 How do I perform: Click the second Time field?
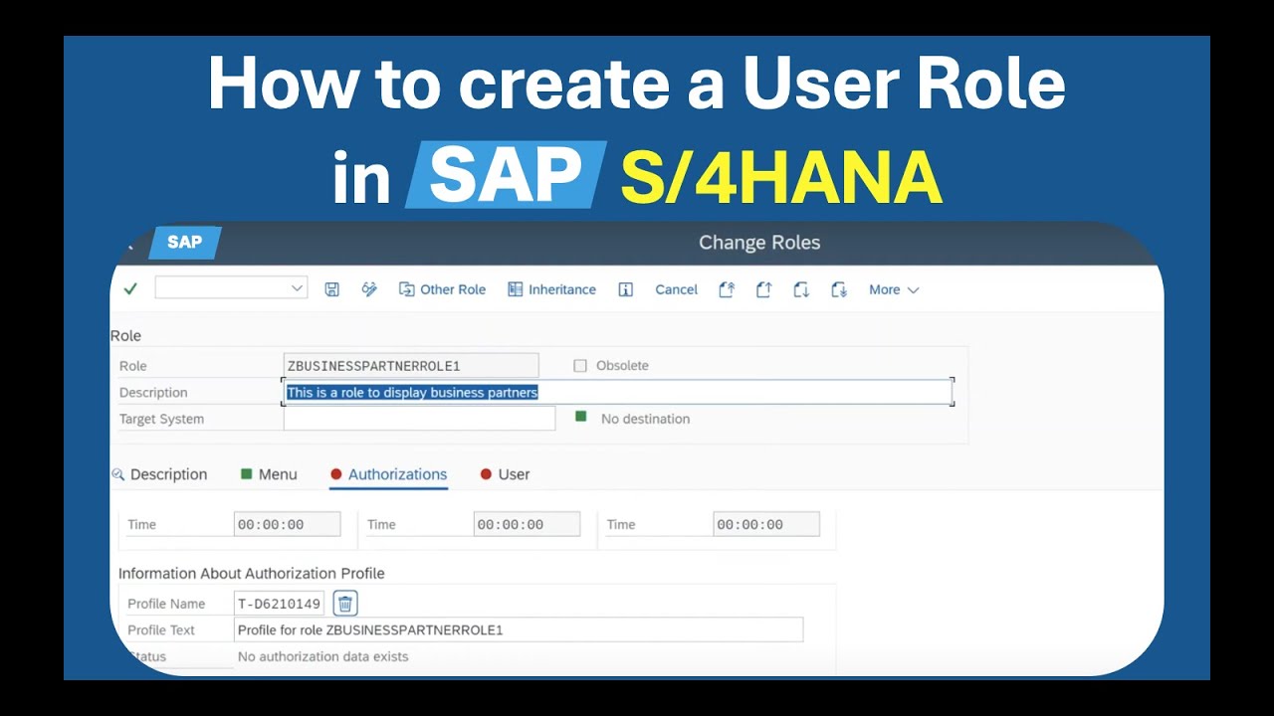tap(527, 524)
